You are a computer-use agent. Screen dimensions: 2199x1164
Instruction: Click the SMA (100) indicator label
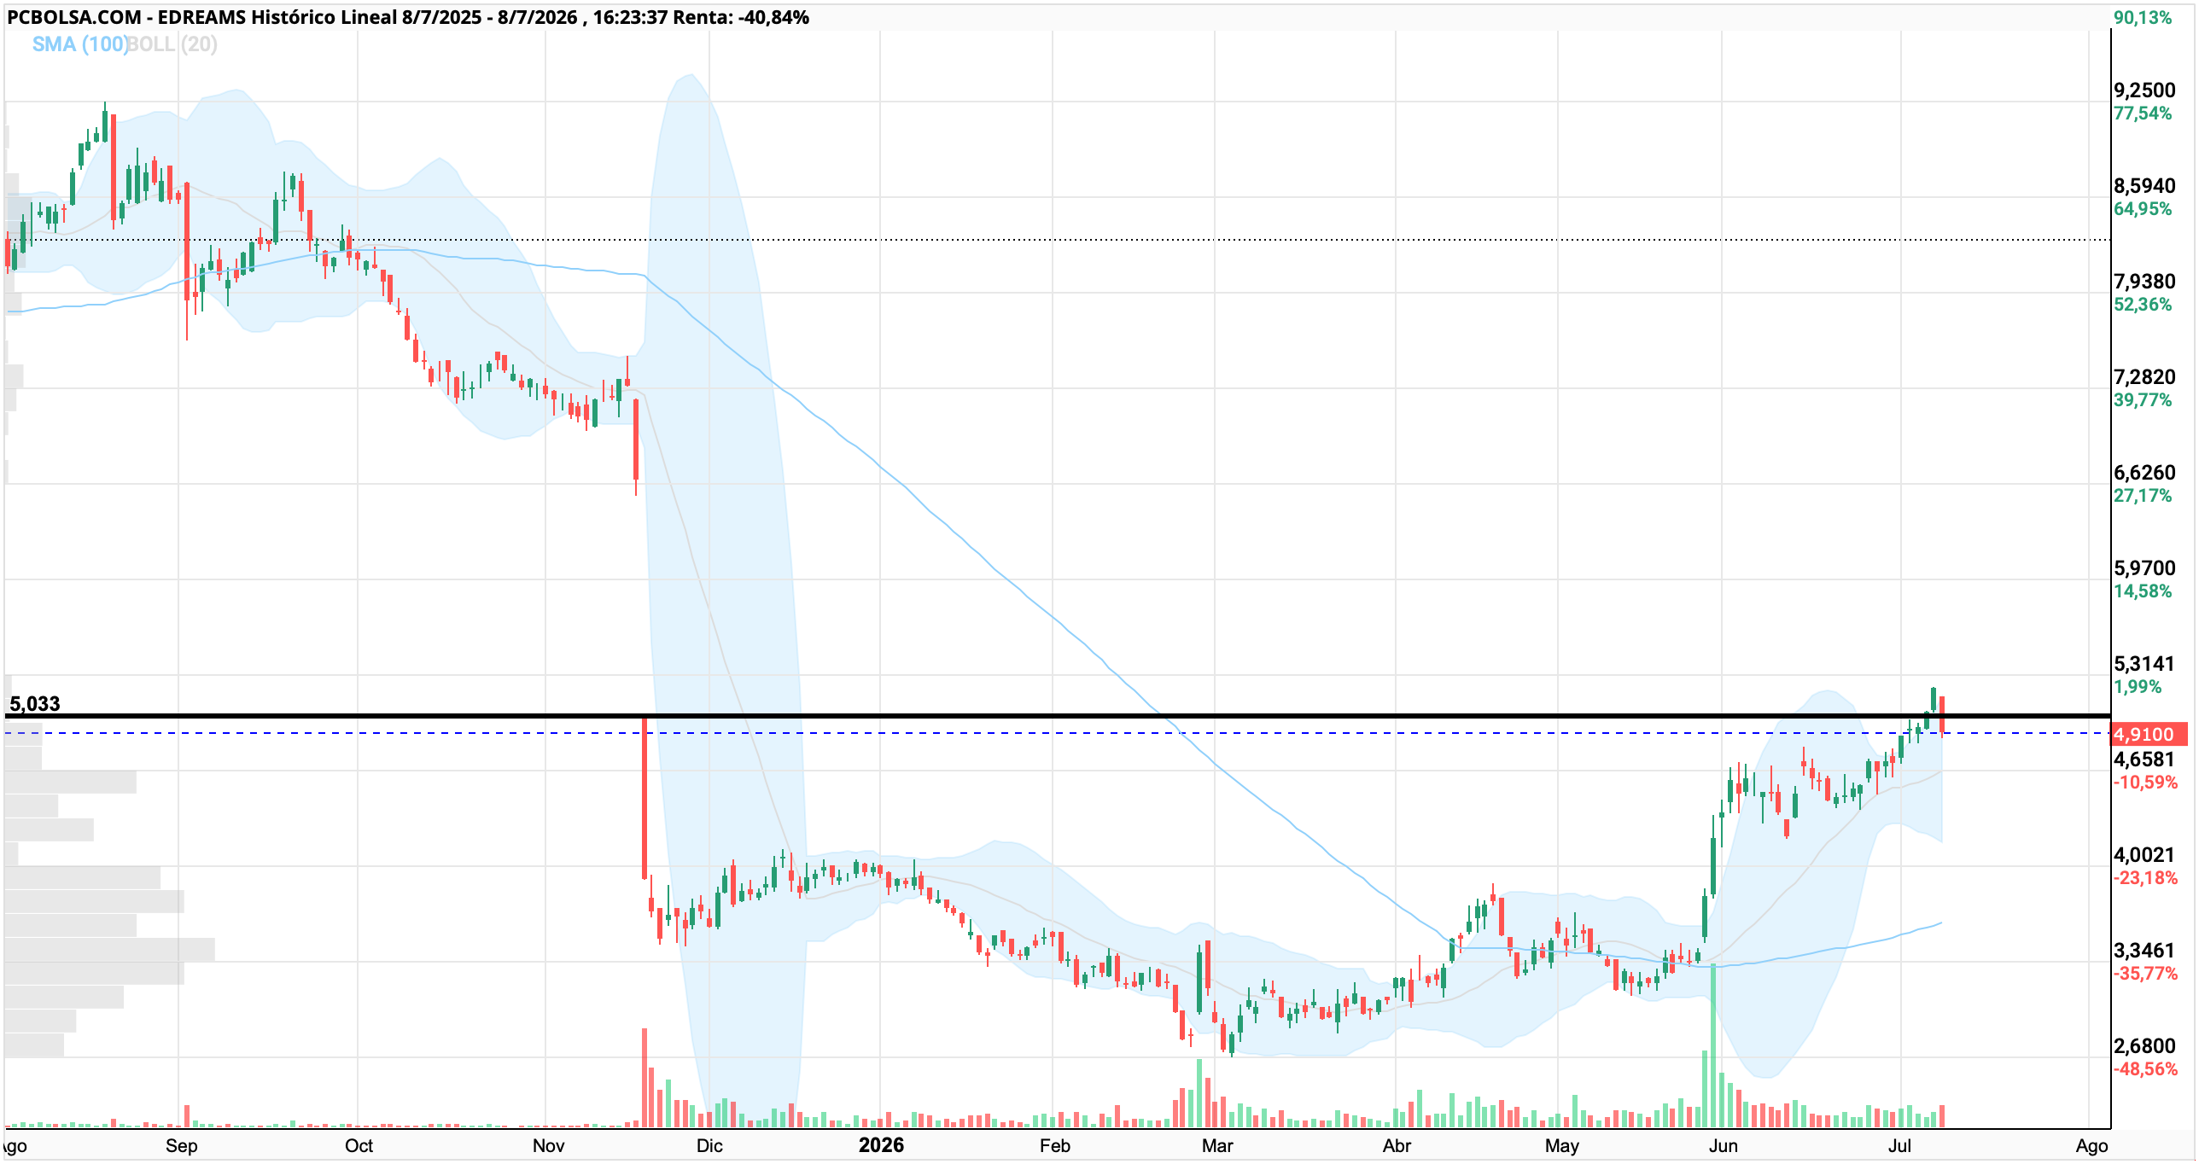point(79,44)
